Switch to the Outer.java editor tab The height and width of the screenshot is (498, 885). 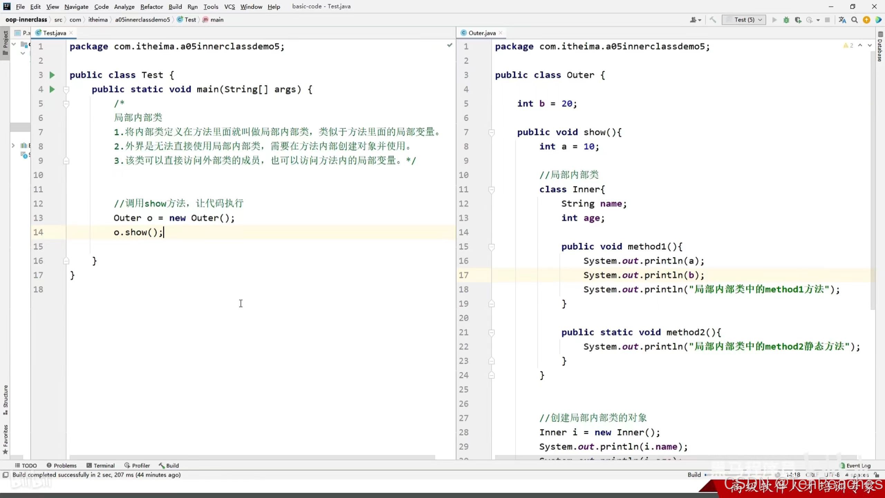[x=482, y=33]
